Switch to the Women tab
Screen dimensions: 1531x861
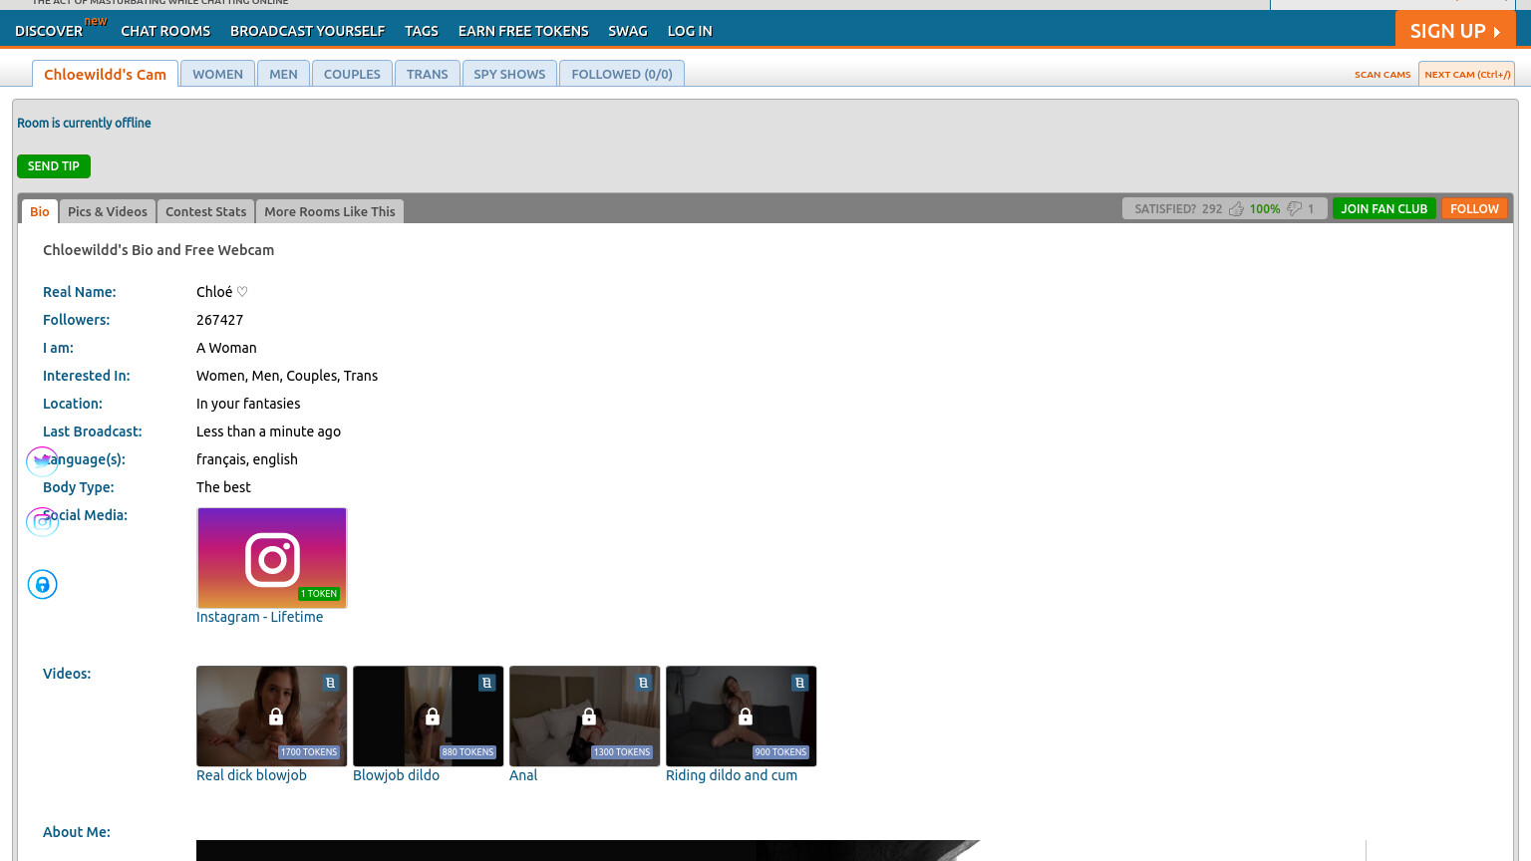click(217, 74)
